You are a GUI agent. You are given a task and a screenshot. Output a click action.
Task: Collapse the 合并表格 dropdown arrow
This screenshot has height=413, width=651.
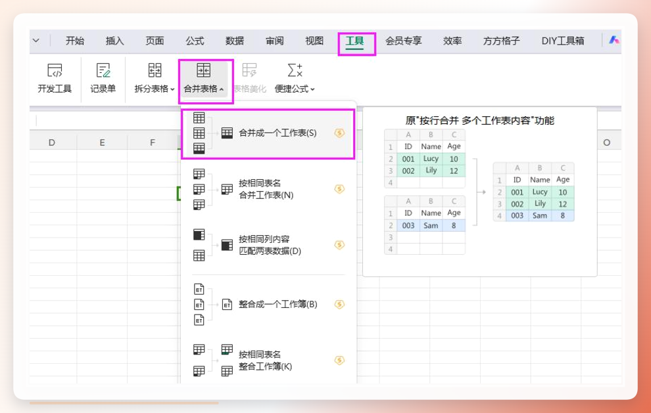pyautogui.click(x=222, y=89)
